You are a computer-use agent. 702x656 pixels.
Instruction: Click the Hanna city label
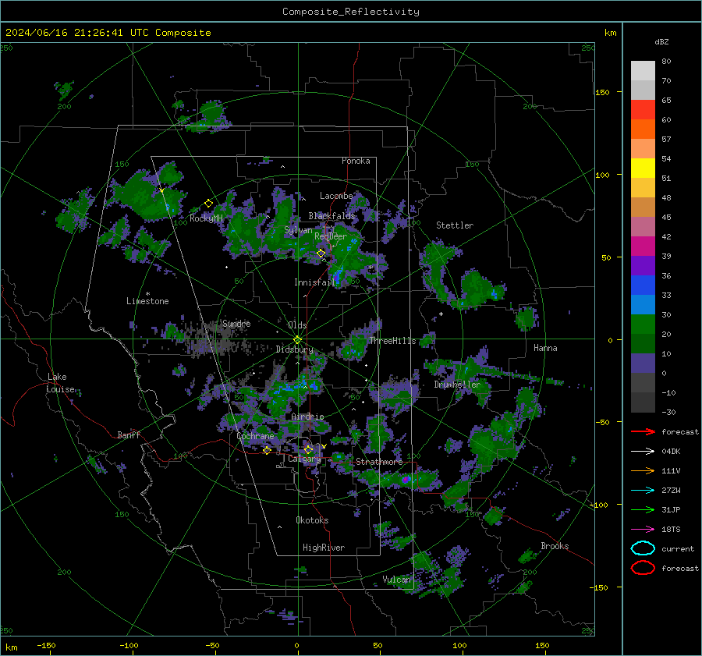[x=545, y=348]
